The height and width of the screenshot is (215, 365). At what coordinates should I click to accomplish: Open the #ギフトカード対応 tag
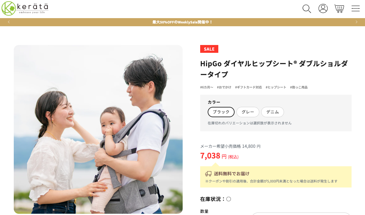[248, 87]
